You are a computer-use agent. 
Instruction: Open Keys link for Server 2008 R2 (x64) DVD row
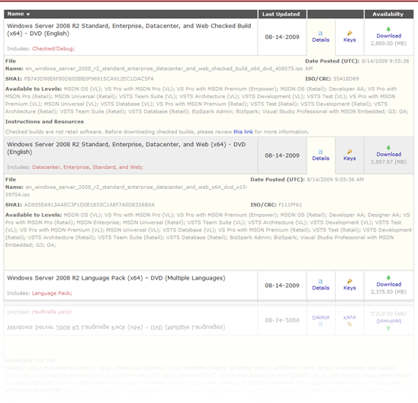point(349,158)
